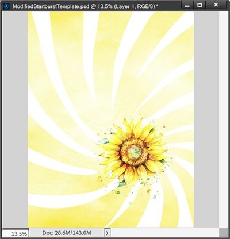Click the horizontal scrollbar track at bottom
Image resolution: width=230 pixels, height=239 pixels.
(165, 233)
